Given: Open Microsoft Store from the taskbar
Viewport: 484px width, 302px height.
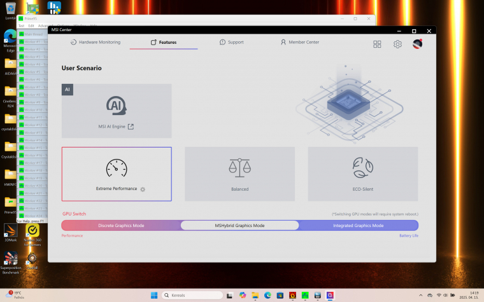Looking at the screenshot, I should coord(280,295).
